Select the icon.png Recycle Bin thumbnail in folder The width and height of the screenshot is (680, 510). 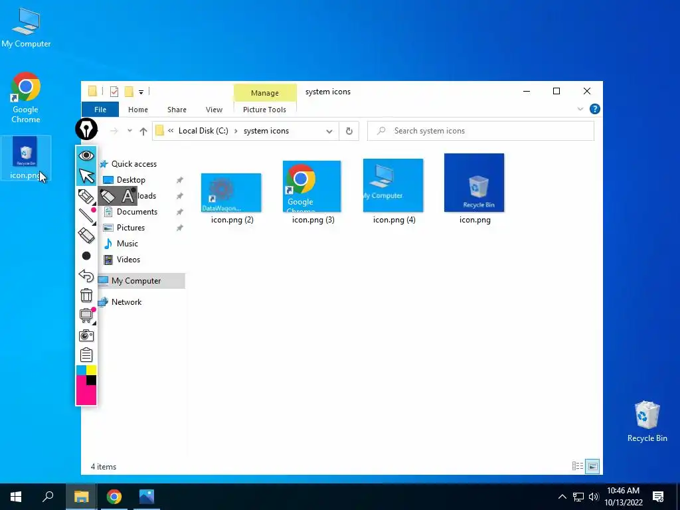tap(474, 183)
